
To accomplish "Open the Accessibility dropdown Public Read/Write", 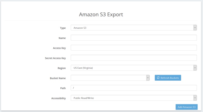I will 134,98.
